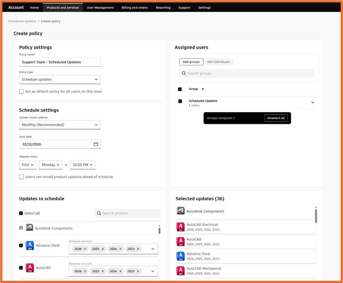Image resolution: width=343 pixels, height=283 pixels.
Task: Uncheck the Scheduled Updates group checkbox
Action: (x=180, y=101)
